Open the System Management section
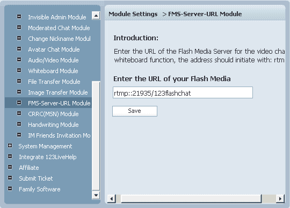Image resolution: width=290 pixels, height=208 pixels. pyautogui.click(x=45, y=146)
